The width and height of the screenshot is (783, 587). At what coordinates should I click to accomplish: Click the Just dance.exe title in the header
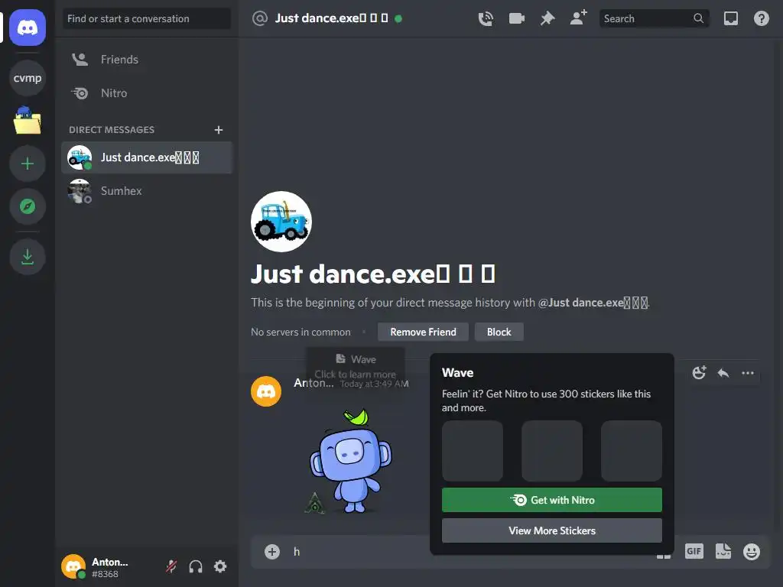pyautogui.click(x=331, y=18)
